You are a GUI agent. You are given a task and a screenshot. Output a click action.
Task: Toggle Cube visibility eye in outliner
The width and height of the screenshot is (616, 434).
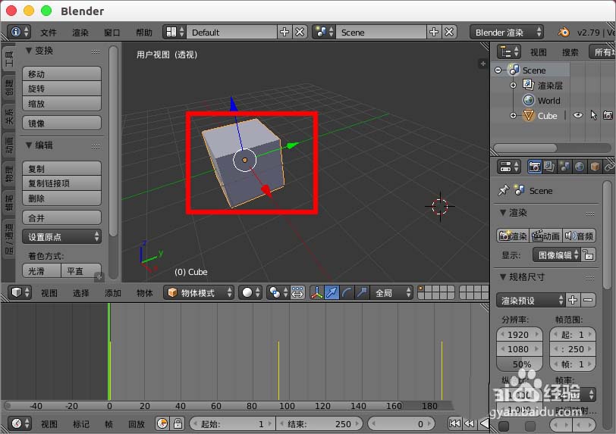pos(578,115)
